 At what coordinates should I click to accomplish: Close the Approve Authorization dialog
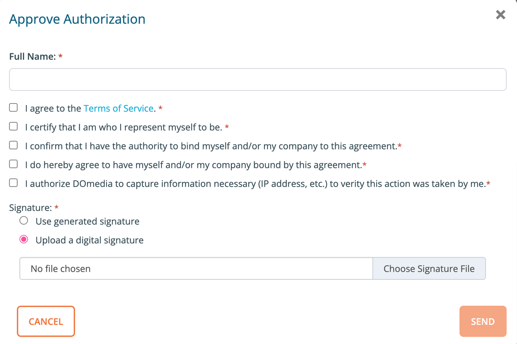[x=500, y=14]
